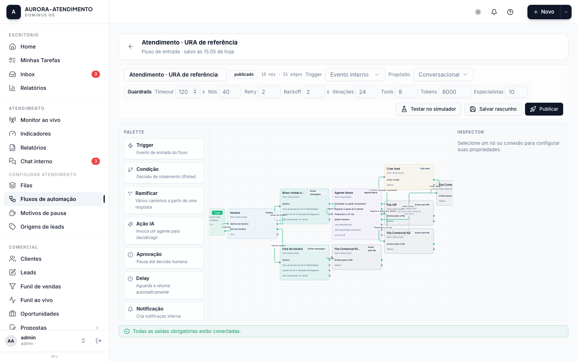
Task: Click the Notificação bell icon in palette
Action: pyautogui.click(x=130, y=309)
